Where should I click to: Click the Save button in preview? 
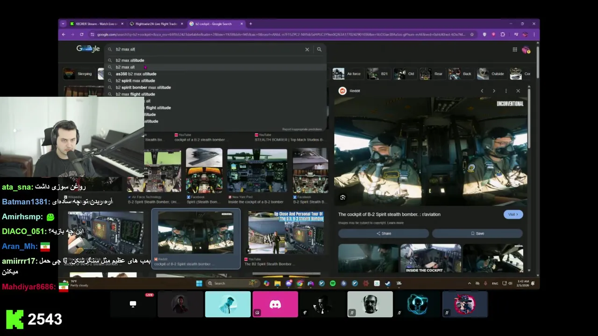pyautogui.click(x=477, y=233)
